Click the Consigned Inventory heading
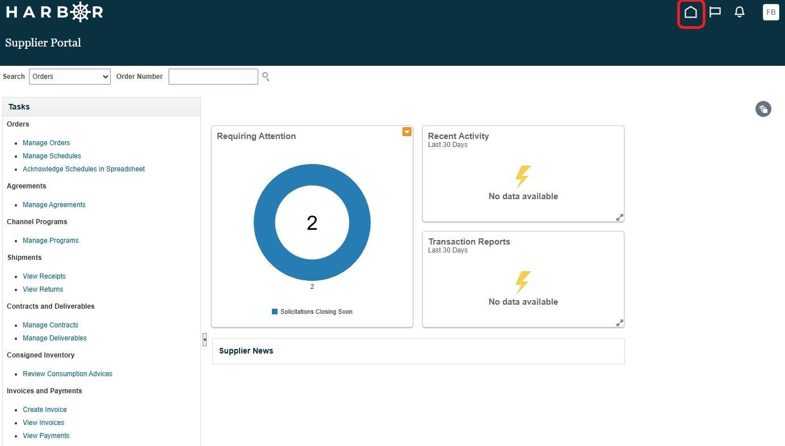 click(41, 355)
